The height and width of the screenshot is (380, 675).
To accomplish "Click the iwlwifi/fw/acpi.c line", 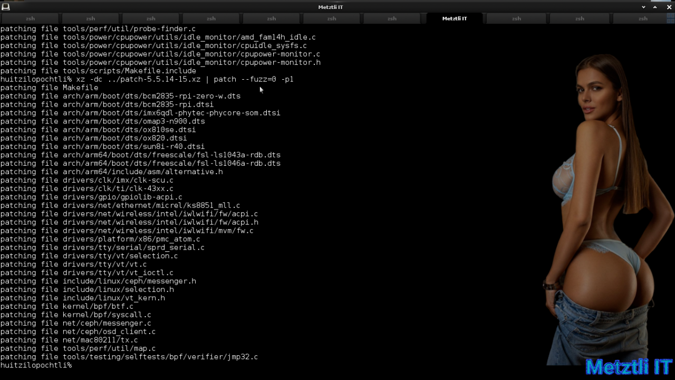I will point(129,214).
